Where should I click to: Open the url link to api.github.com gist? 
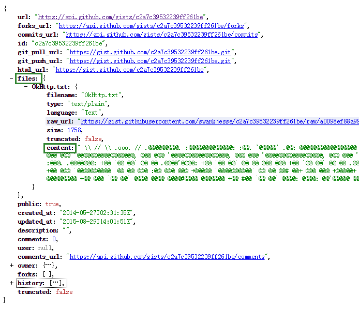click(x=121, y=17)
